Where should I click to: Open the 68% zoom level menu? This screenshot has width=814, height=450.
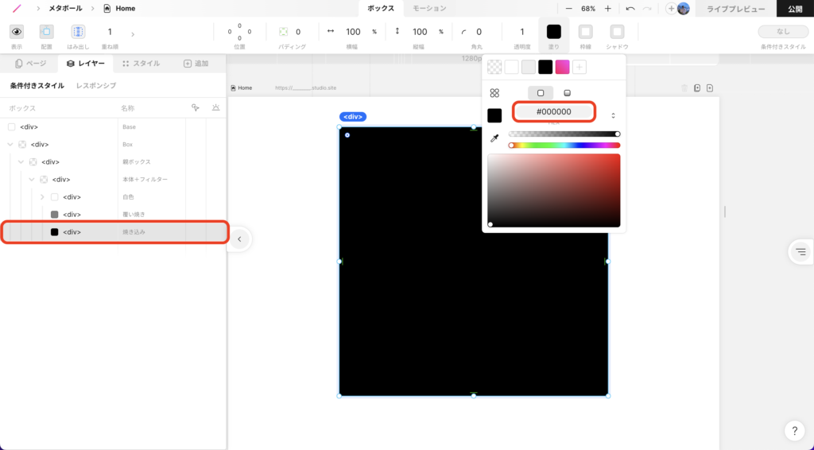click(588, 9)
